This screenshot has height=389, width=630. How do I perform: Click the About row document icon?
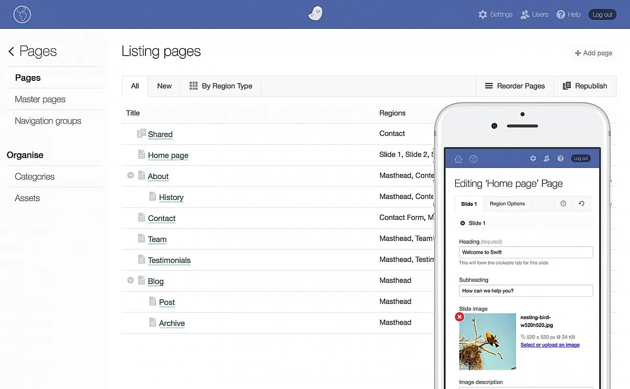coord(141,175)
